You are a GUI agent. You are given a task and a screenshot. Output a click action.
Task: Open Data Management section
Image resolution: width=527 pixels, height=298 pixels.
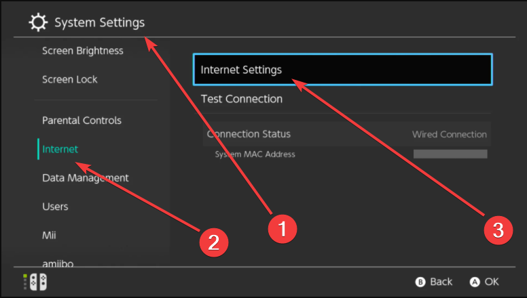pos(86,178)
